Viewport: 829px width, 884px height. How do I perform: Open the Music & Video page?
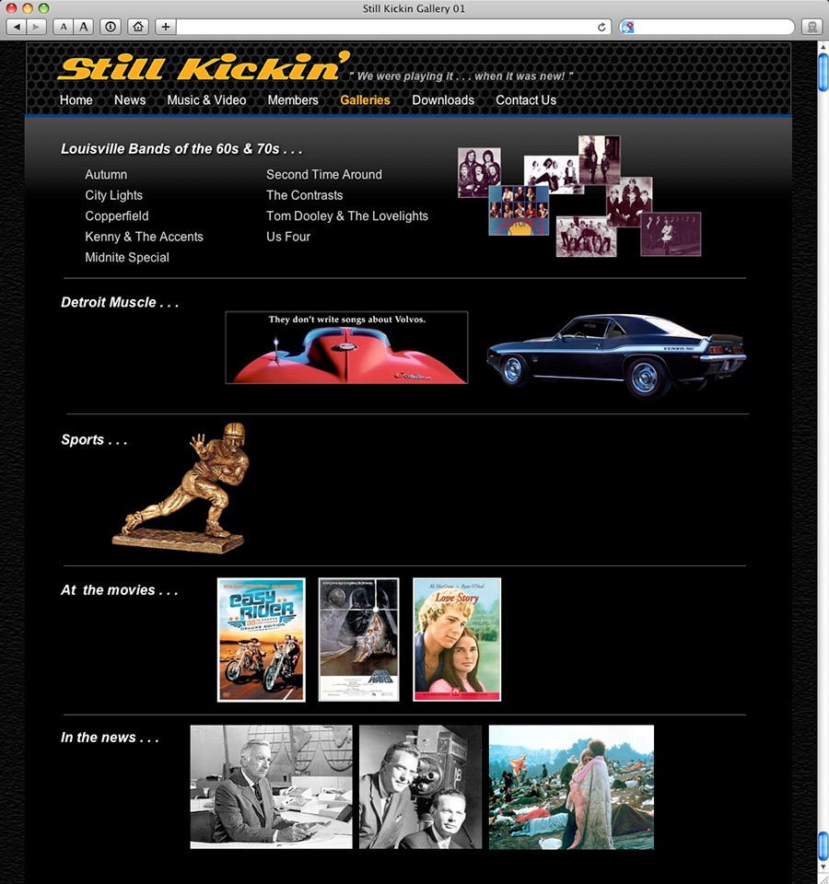pyautogui.click(x=206, y=99)
